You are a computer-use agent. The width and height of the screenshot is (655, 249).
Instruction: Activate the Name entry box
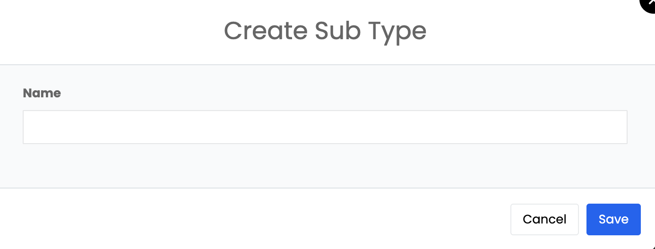(x=325, y=127)
